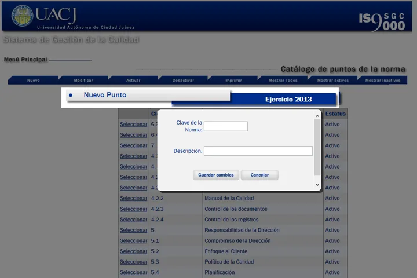Focus the Clave de la Norma field
Image resolution: width=417 pixels, height=278 pixels.
226,126
